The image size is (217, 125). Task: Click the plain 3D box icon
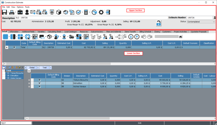(59, 12)
